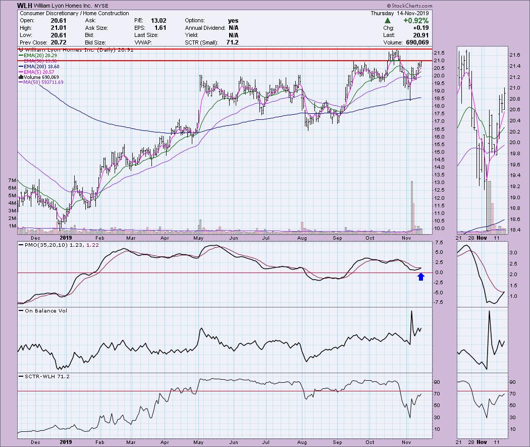Click the Last Size label
Screen dimensions: 530x447
pyautogui.click(x=146, y=35)
